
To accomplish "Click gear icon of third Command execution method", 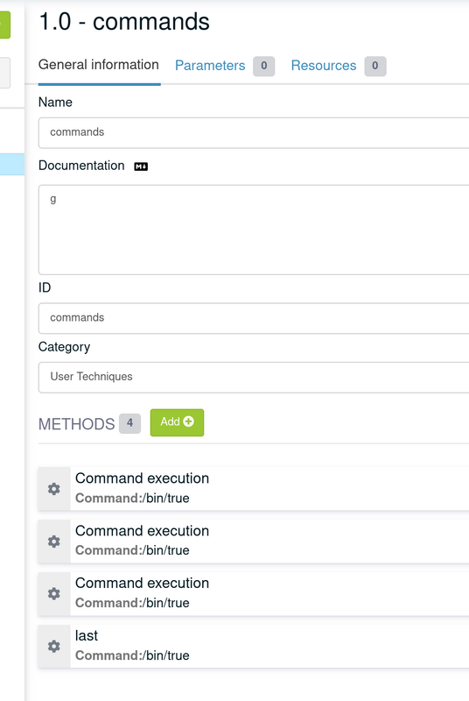I will pyautogui.click(x=54, y=594).
